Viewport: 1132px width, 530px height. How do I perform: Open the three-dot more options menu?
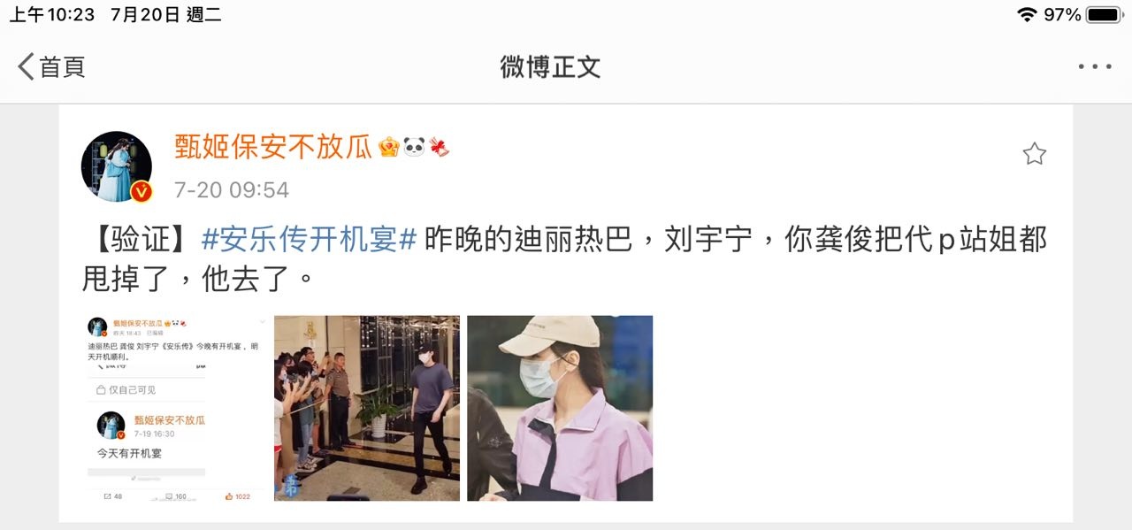pos(1094,66)
